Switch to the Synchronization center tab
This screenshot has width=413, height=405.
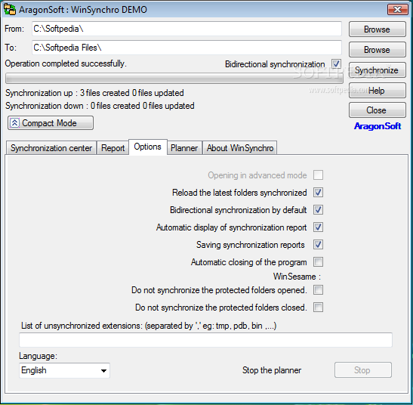pyautogui.click(x=51, y=148)
